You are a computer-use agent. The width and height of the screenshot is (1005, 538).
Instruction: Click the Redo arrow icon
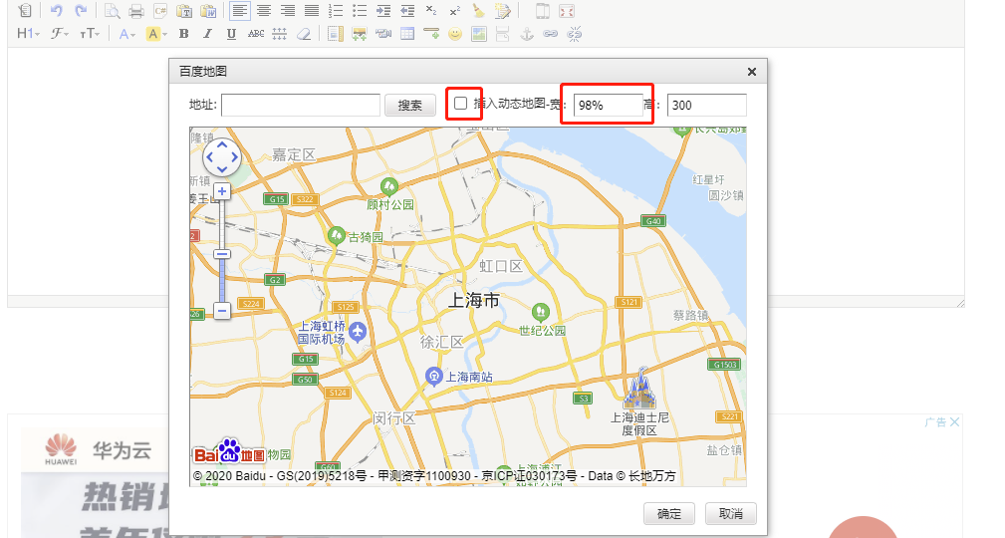[x=81, y=10]
